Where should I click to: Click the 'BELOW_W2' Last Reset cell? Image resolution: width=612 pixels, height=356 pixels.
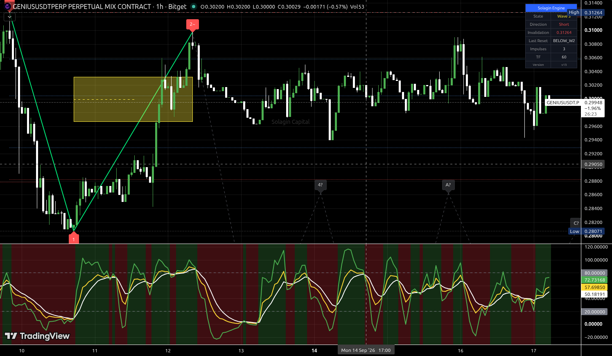click(564, 41)
